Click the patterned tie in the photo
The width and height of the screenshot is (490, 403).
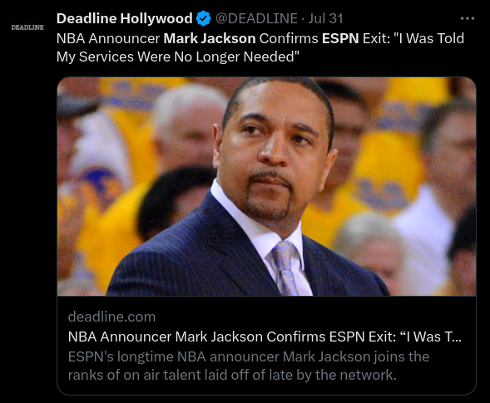coord(285,268)
